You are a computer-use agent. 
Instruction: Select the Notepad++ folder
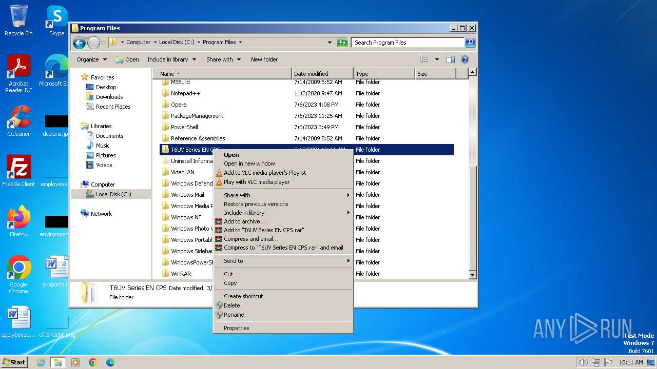(x=185, y=93)
